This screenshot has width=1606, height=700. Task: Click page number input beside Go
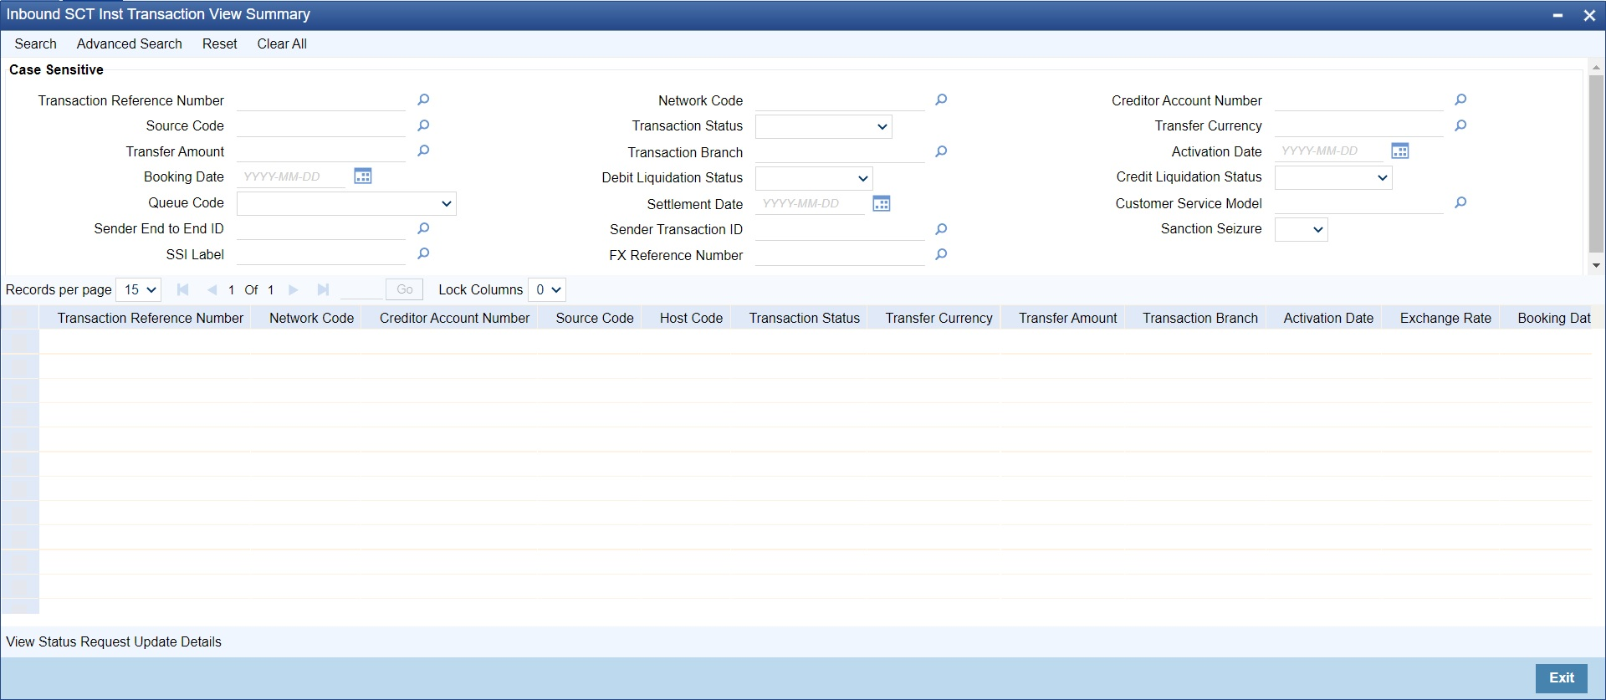tap(361, 289)
